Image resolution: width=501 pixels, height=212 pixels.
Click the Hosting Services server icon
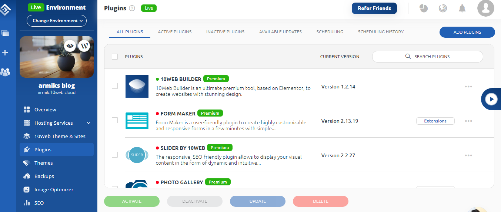[27, 123]
